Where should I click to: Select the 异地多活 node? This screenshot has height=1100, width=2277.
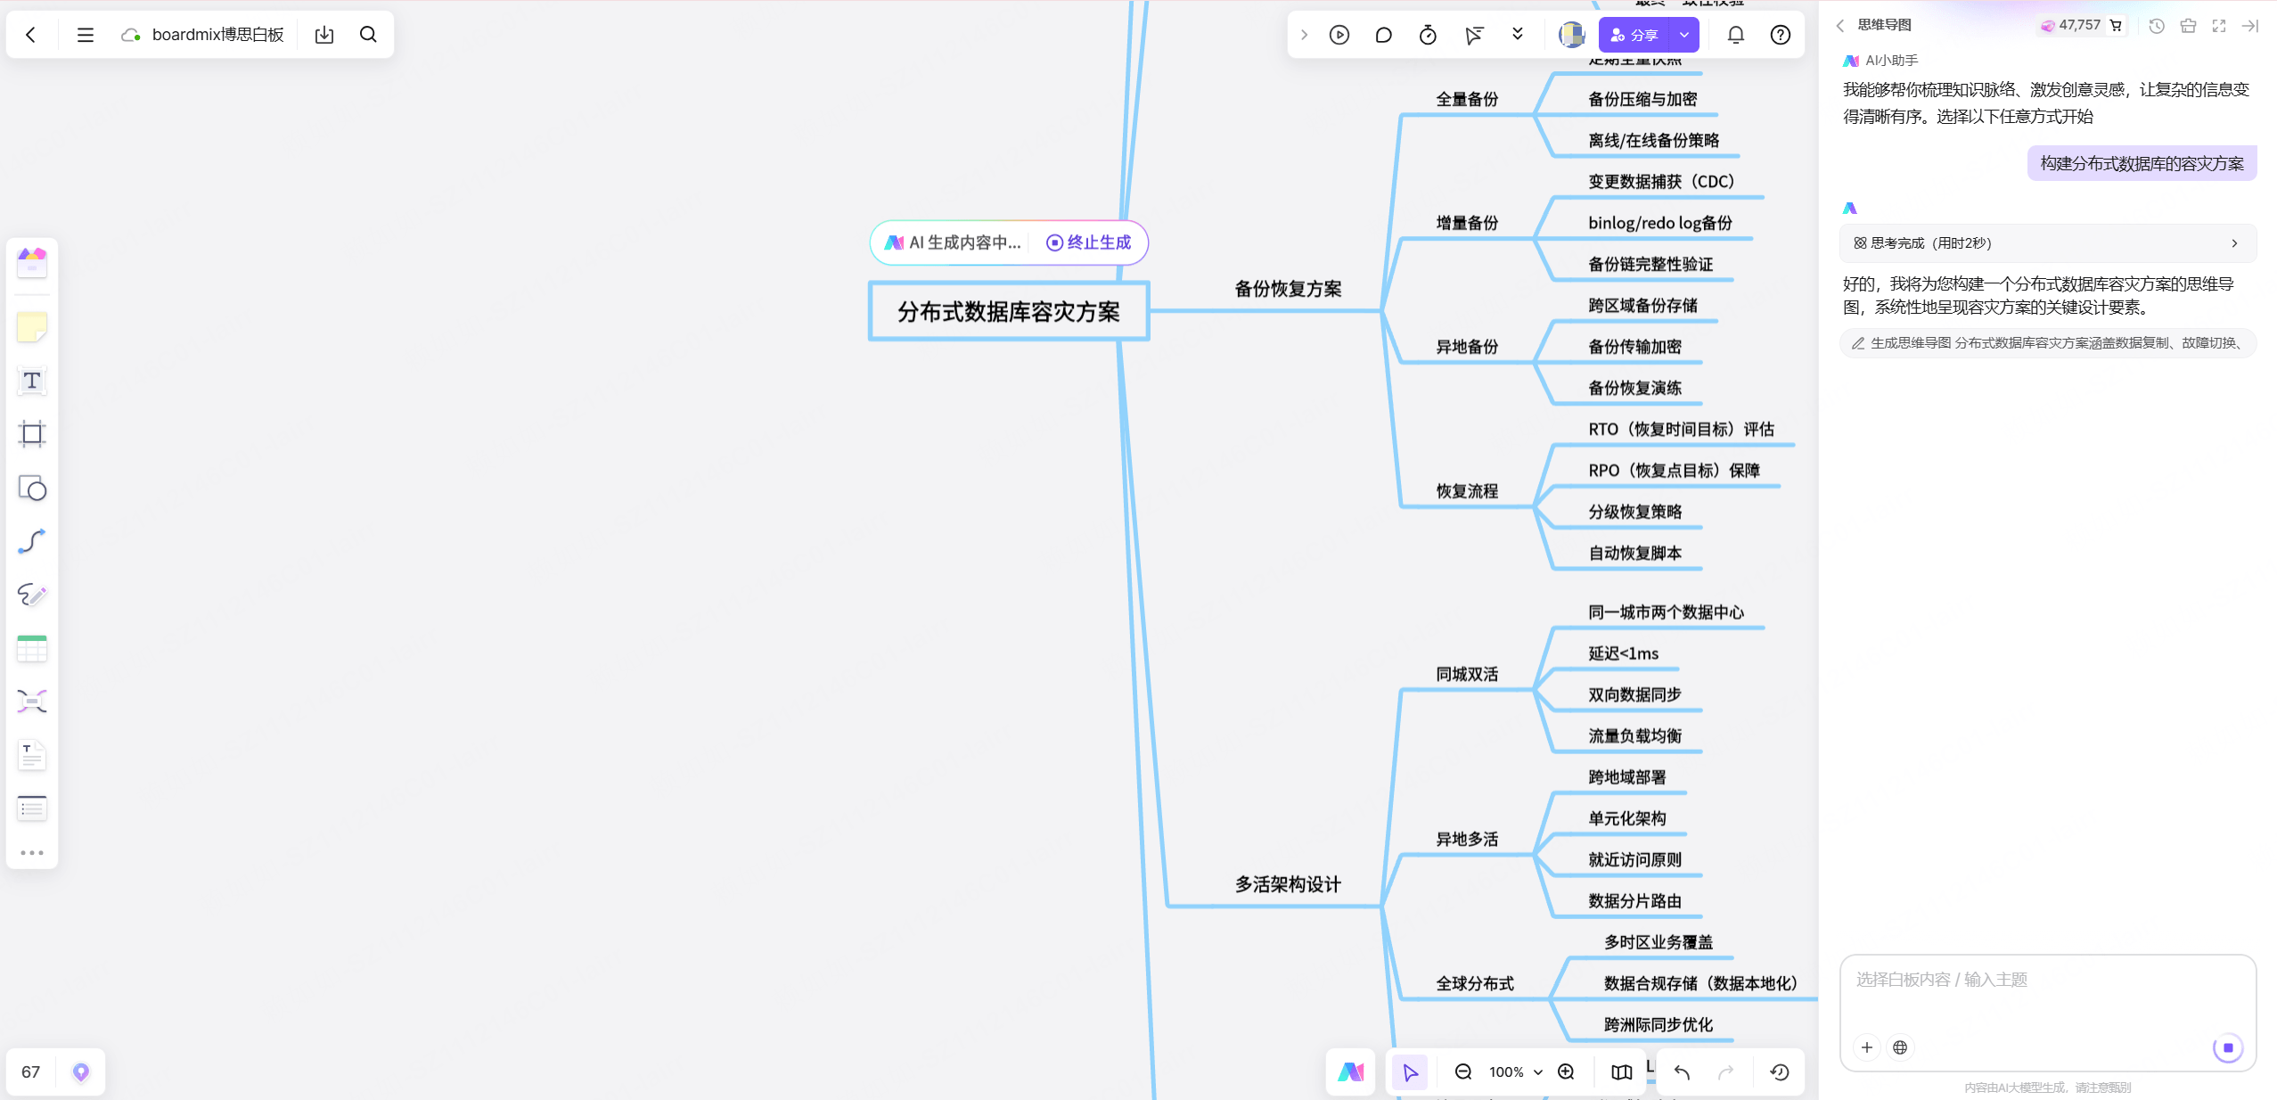1467,839
